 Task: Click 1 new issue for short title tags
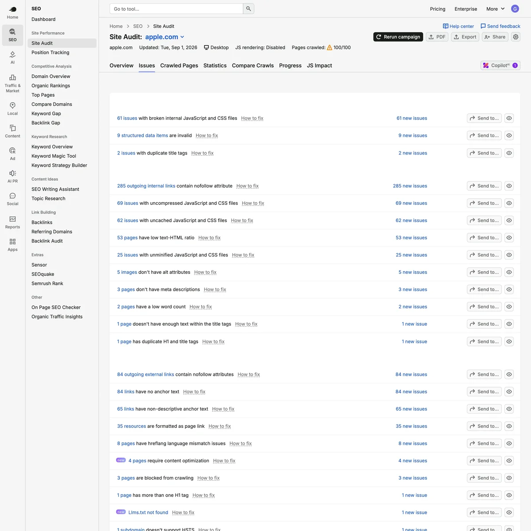[x=414, y=324]
